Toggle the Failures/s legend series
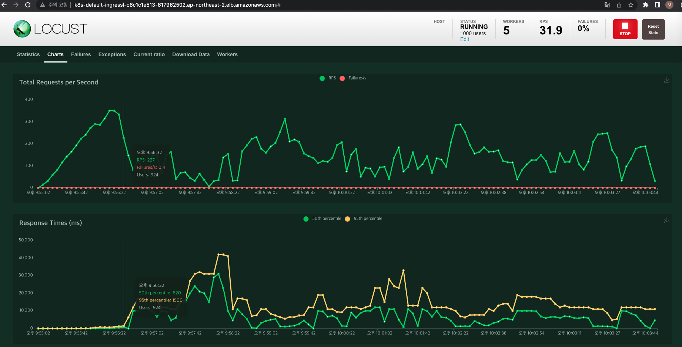Screen dimensions: 682x347 pos(353,78)
